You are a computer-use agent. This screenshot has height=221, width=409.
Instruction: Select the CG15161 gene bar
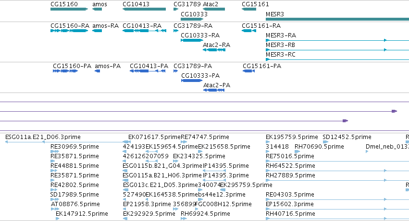pyautogui.click(x=249, y=9)
